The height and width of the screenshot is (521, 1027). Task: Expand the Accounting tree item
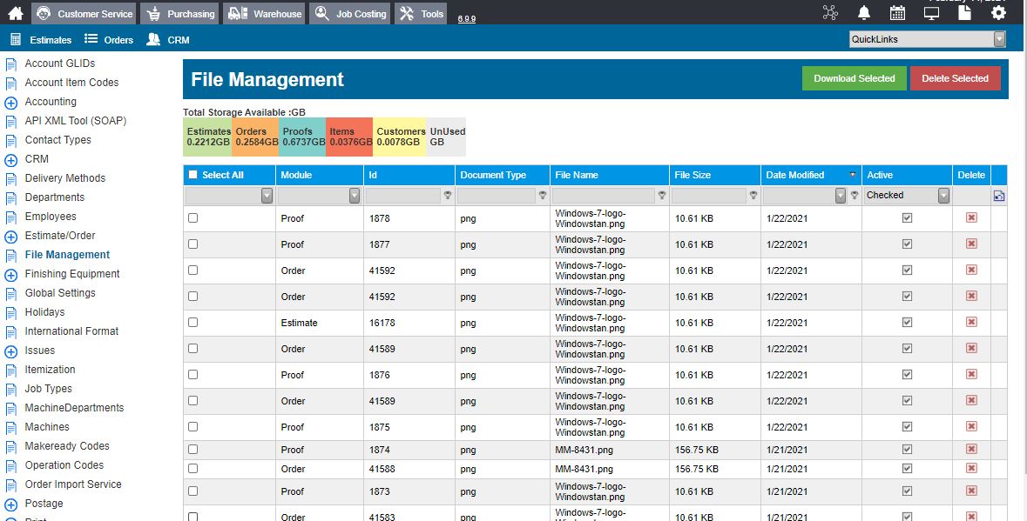[x=11, y=103]
